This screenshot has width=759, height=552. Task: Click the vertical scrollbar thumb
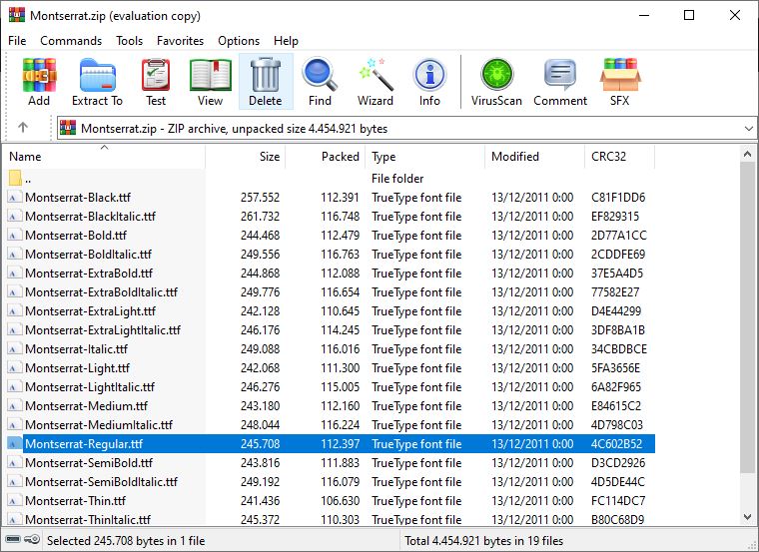click(747, 316)
